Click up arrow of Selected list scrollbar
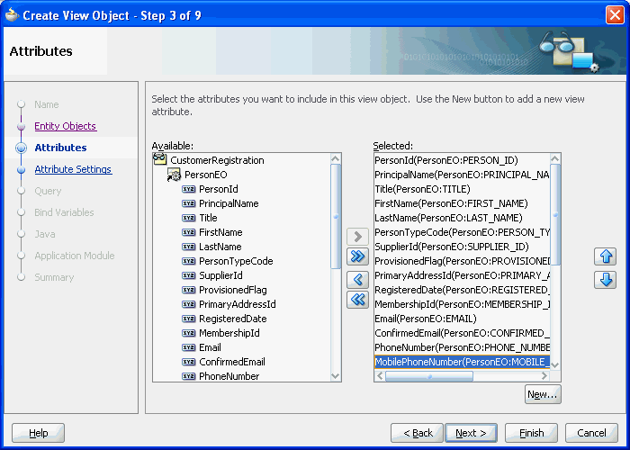The image size is (630, 450). (x=555, y=158)
